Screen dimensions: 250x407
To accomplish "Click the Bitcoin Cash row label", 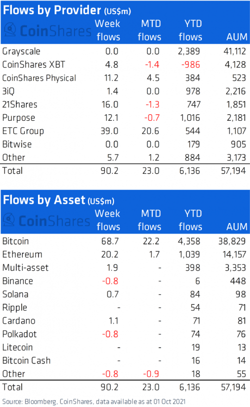I will [26, 360].
